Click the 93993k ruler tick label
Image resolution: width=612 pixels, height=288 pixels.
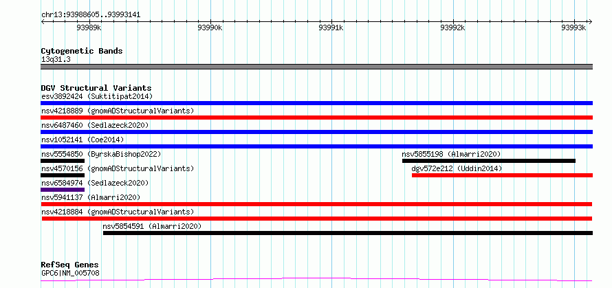tap(573, 27)
